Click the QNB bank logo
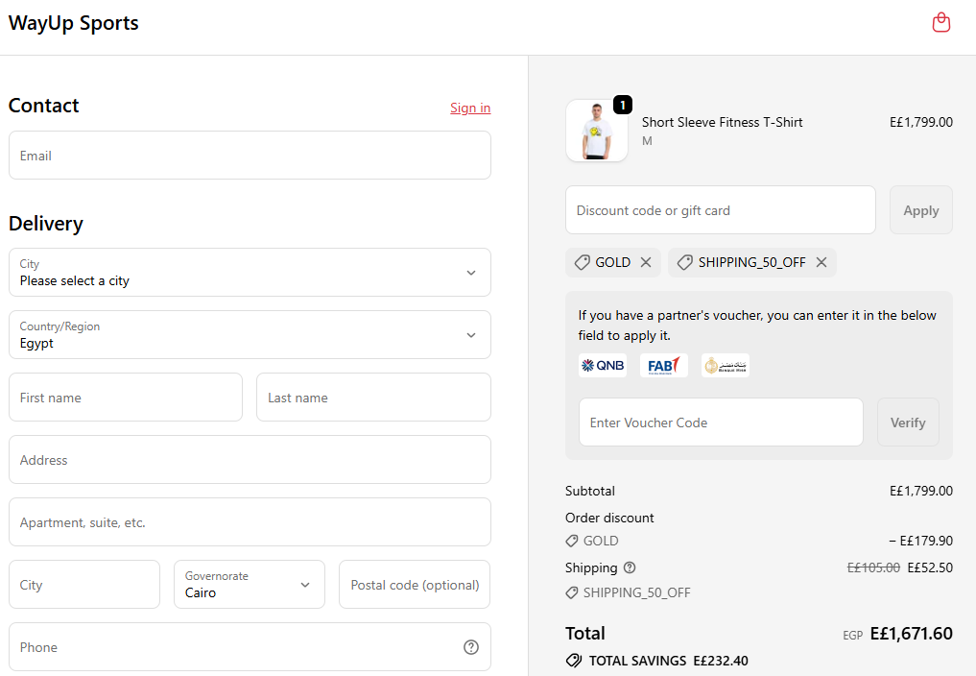976x676 pixels. pos(603,365)
